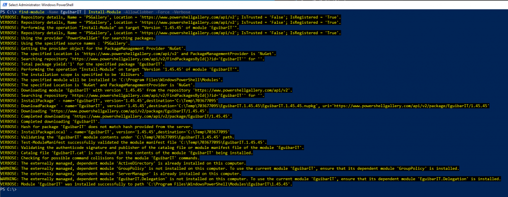Click the 'EguibarIT.Delegation' not installed warning

(251, 179)
